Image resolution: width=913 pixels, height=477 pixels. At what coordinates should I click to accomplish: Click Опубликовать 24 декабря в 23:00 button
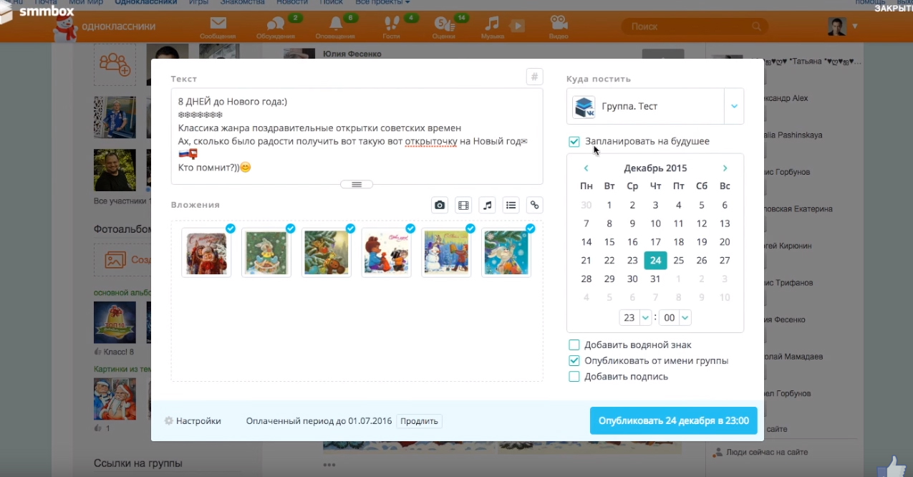pos(673,421)
